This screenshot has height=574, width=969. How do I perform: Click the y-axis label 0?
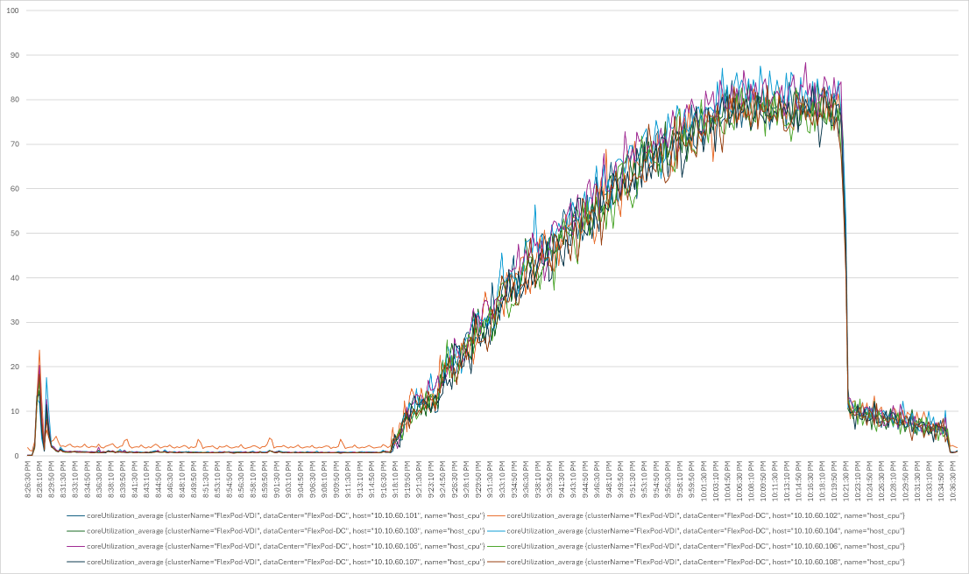click(x=17, y=456)
